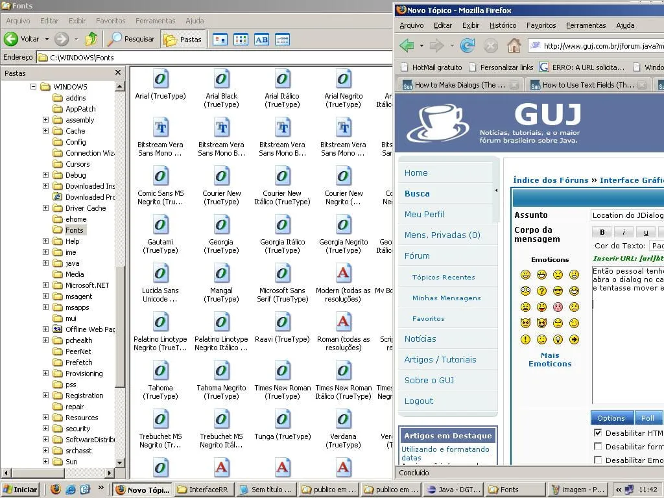Screen dimensions: 664x498
Task: Select Arial (TrueType) font icon
Action: [x=161, y=78]
